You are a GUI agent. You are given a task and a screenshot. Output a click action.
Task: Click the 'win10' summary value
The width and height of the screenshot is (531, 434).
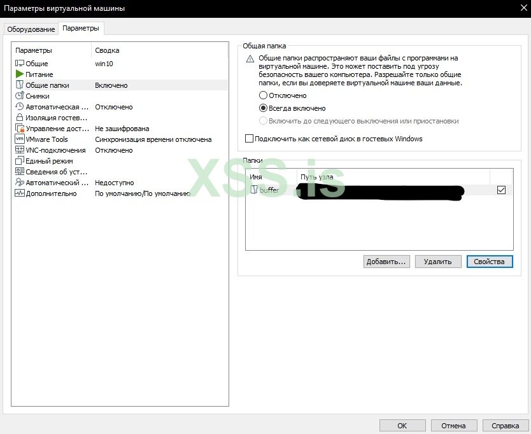click(104, 64)
